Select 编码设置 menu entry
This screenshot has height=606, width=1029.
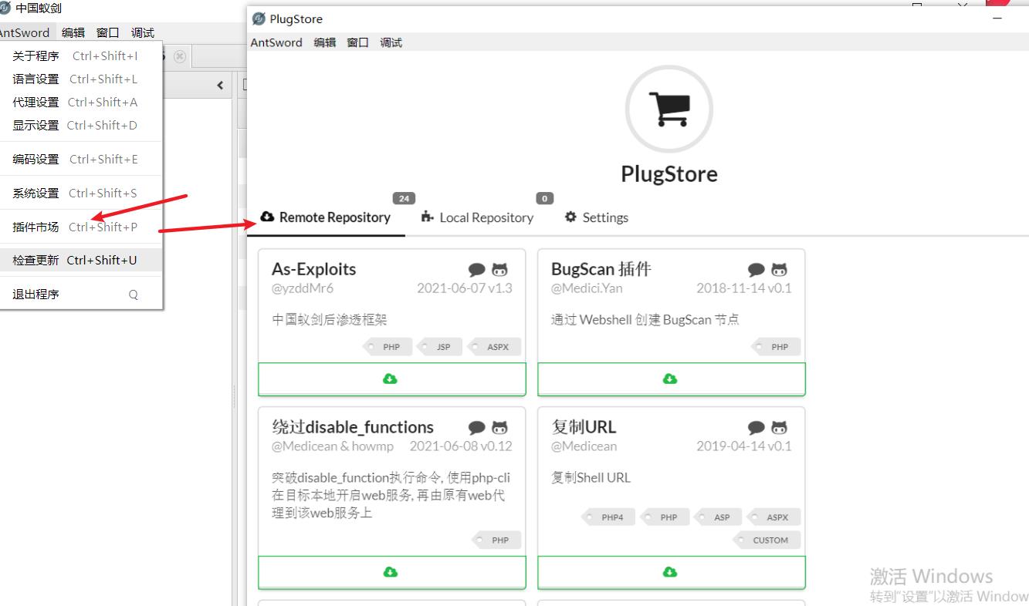pyautogui.click(x=81, y=159)
